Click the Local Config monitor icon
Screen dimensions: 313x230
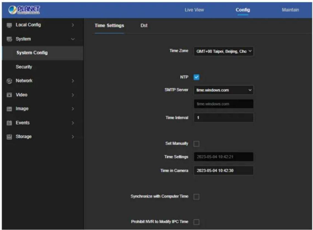click(x=9, y=25)
